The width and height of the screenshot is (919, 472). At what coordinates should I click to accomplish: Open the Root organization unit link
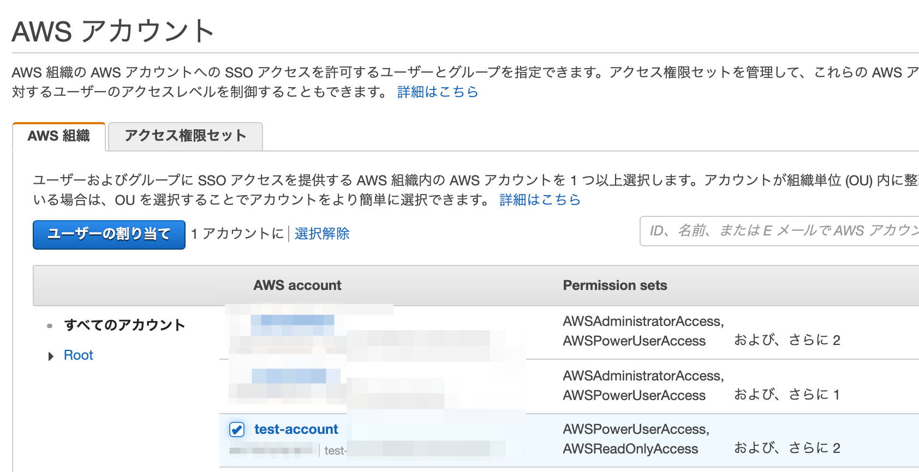(x=79, y=355)
